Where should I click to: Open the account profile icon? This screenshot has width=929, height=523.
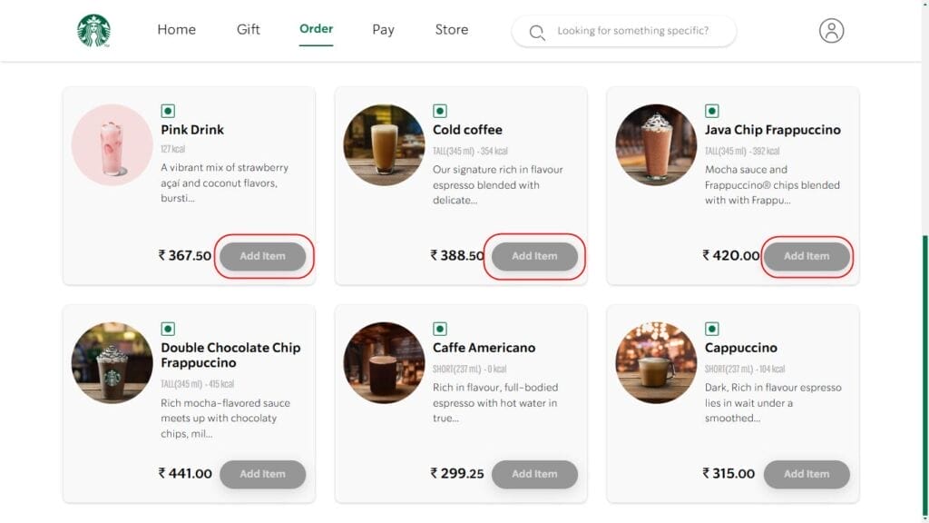[831, 30]
